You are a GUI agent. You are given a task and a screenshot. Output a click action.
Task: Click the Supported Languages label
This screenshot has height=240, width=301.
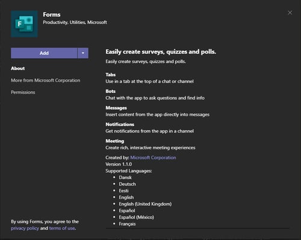129,171
